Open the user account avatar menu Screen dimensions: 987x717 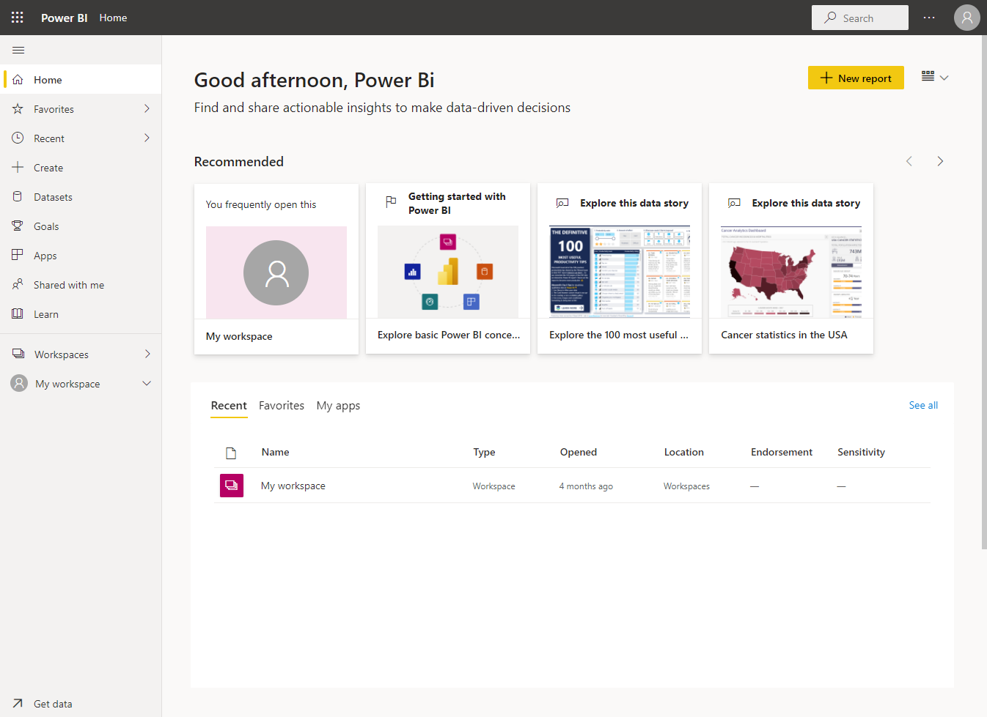[966, 18]
